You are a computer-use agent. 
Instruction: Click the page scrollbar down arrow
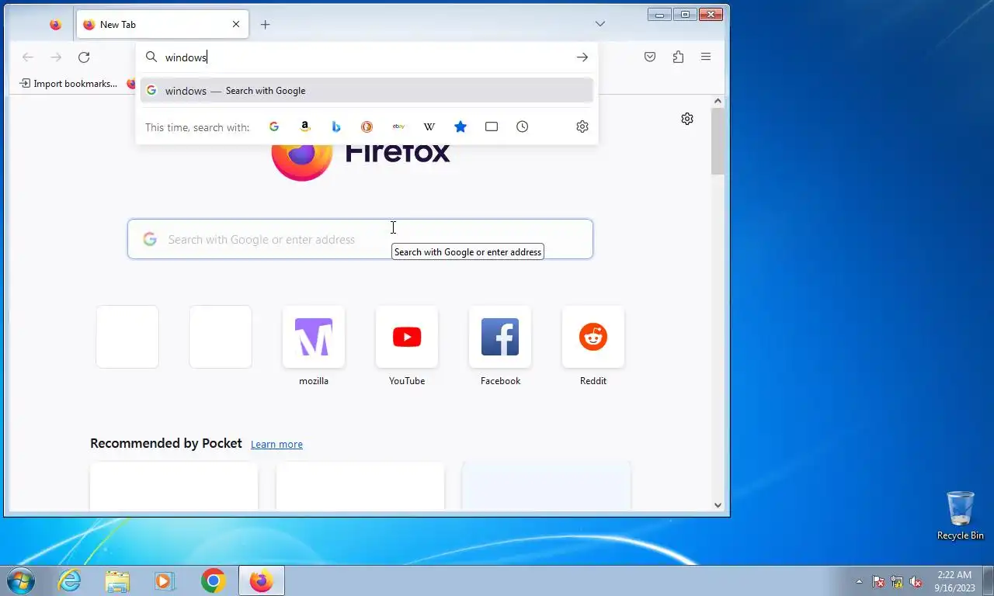tap(718, 505)
